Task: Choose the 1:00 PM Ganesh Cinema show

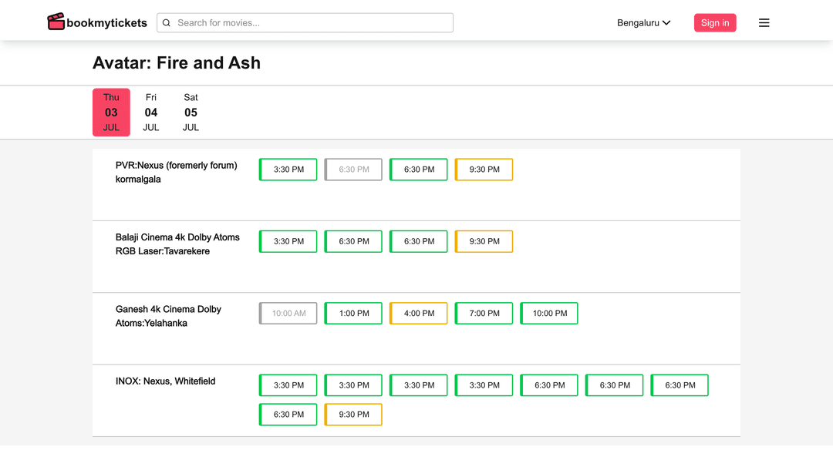Action: tap(353, 314)
